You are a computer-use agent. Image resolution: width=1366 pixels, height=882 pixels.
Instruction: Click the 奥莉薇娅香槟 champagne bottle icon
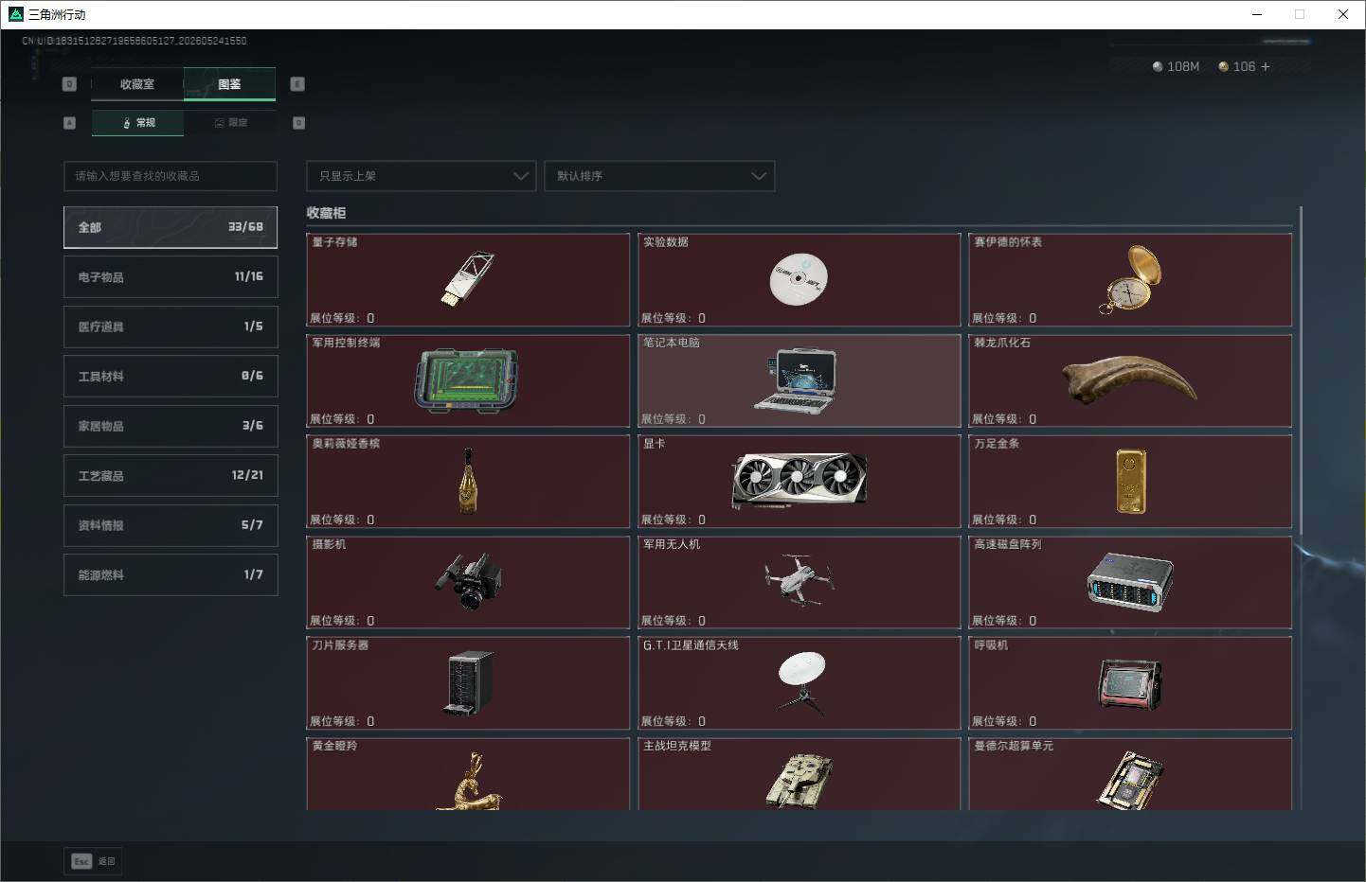click(467, 481)
